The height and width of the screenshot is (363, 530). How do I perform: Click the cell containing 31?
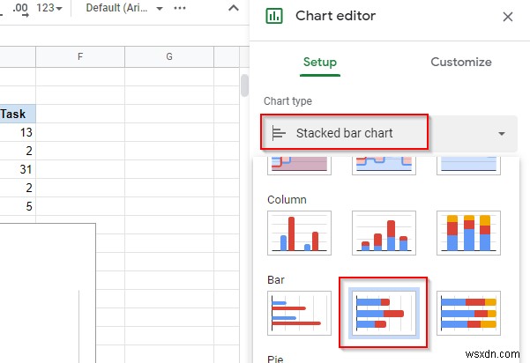18,169
